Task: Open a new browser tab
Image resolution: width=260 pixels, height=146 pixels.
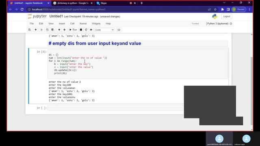Action: click(142, 3)
